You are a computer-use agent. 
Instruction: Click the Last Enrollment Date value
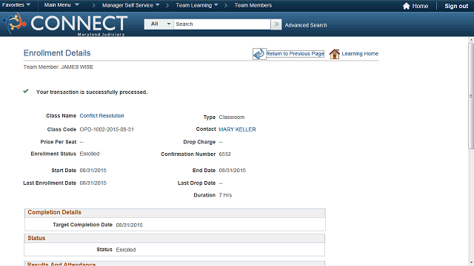(x=93, y=183)
